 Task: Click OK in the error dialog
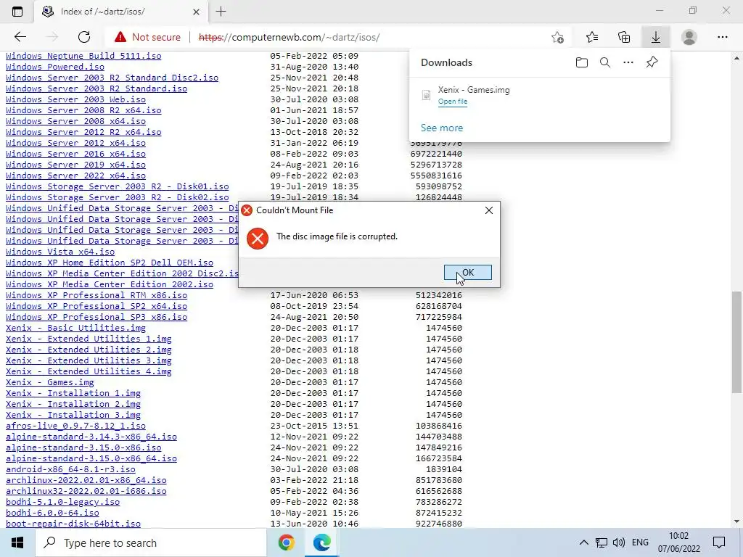coord(468,273)
